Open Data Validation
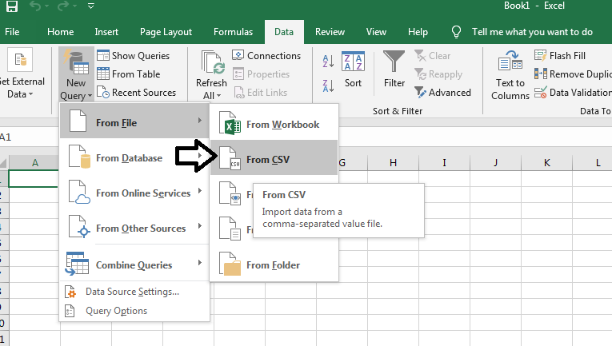612x346 pixels. [573, 93]
